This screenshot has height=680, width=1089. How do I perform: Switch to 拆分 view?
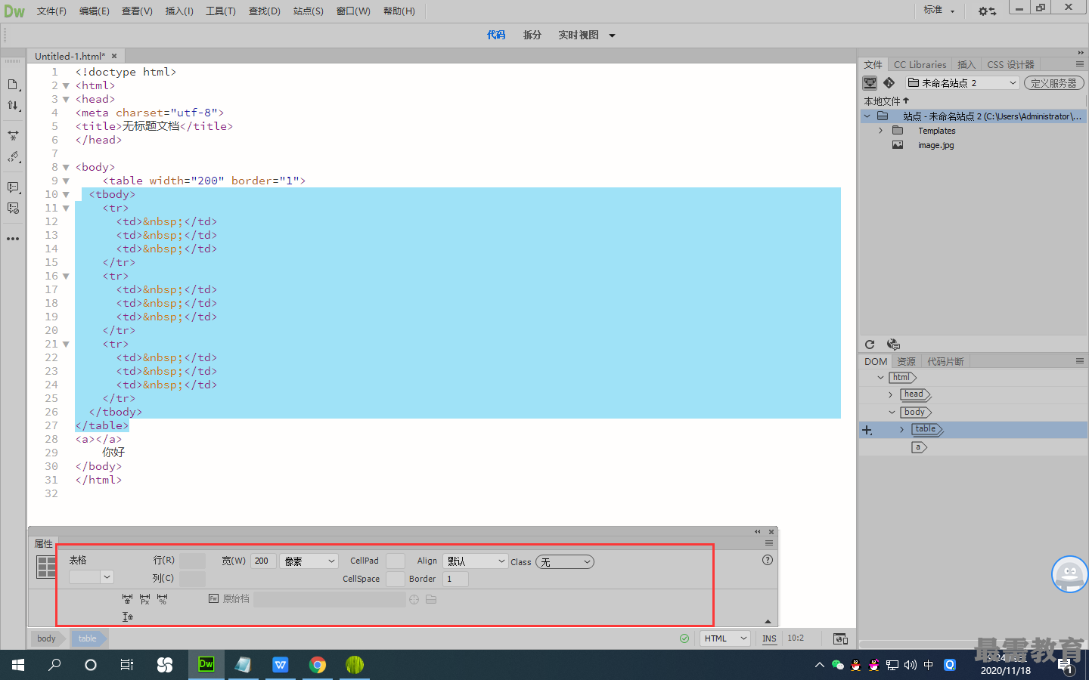(532, 36)
